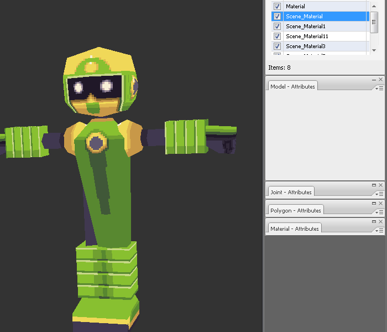The width and height of the screenshot is (387, 332).
Task: Click the material list scroll down arrow
Action: coord(374,50)
